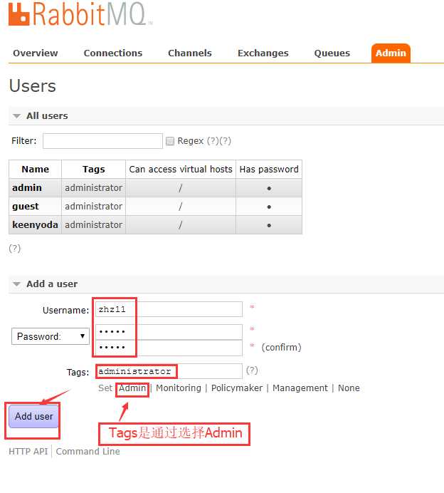The height and width of the screenshot is (493, 444).
Task: Open the Command Line link
Action: click(88, 452)
